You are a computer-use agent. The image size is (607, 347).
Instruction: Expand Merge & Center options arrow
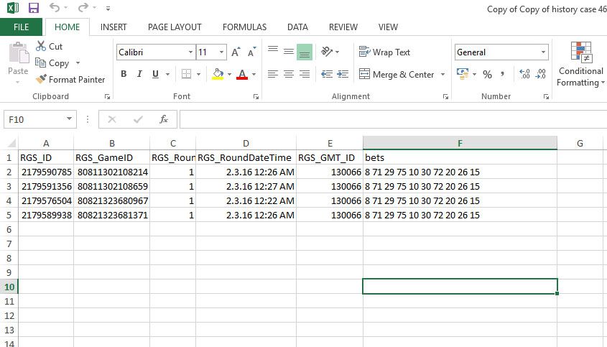pyautogui.click(x=443, y=75)
